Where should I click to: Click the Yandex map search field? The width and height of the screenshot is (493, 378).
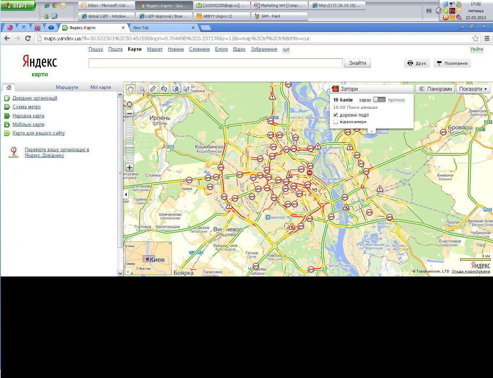point(215,63)
